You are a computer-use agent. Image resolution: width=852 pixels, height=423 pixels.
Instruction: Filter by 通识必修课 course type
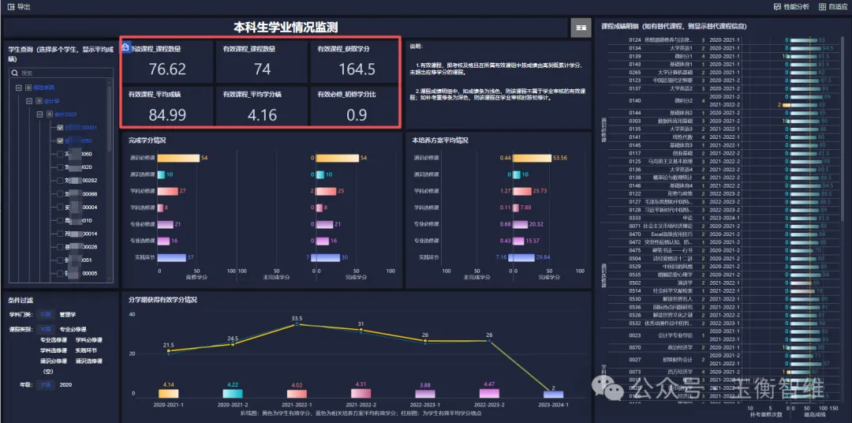(x=54, y=361)
